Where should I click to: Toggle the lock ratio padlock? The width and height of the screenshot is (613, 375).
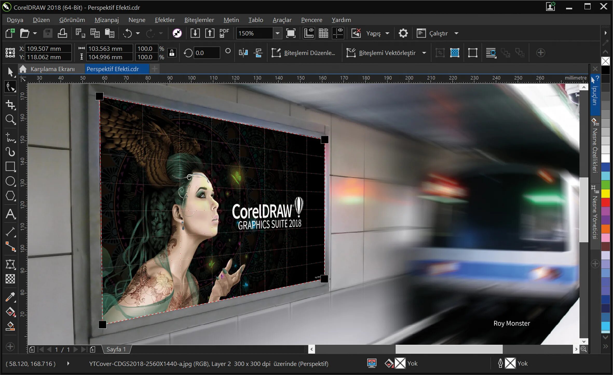pos(172,53)
